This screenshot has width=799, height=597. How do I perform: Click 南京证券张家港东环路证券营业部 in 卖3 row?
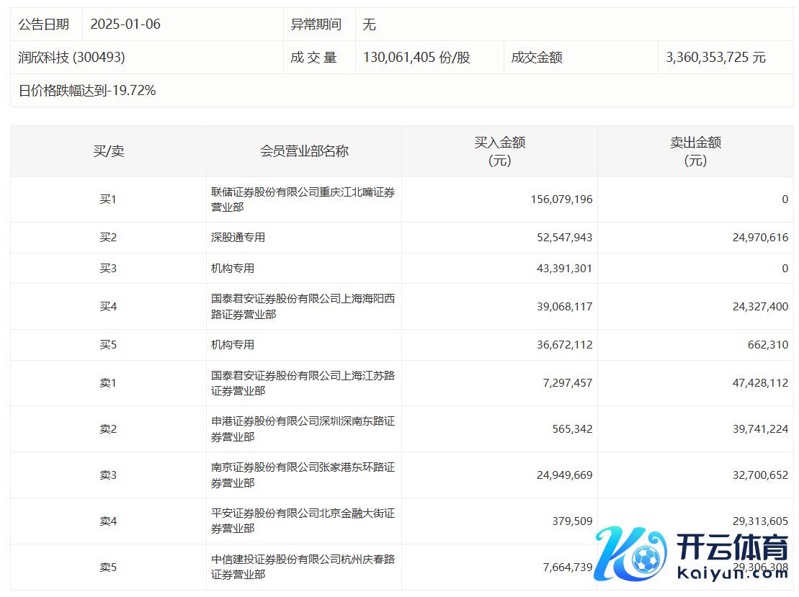303,475
